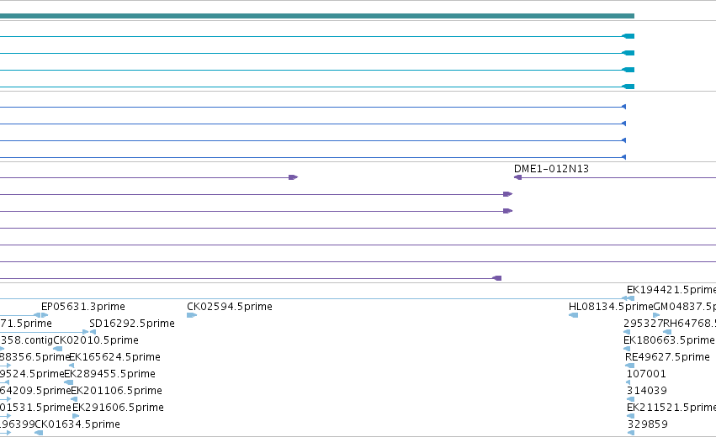Select the lower of the two stacked purple right-arrows
The height and width of the screenshot is (437, 716).
[508, 211]
